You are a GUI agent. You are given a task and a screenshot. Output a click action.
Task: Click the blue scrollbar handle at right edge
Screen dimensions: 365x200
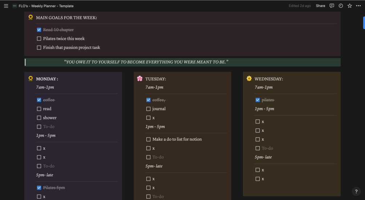pyautogui.click(x=364, y=23)
